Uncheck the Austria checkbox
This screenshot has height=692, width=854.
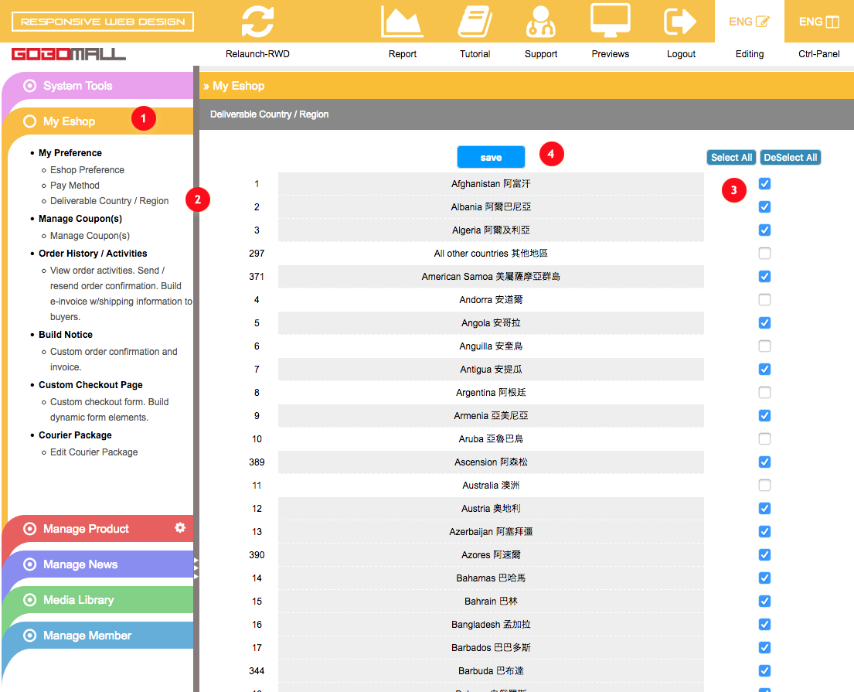click(764, 509)
